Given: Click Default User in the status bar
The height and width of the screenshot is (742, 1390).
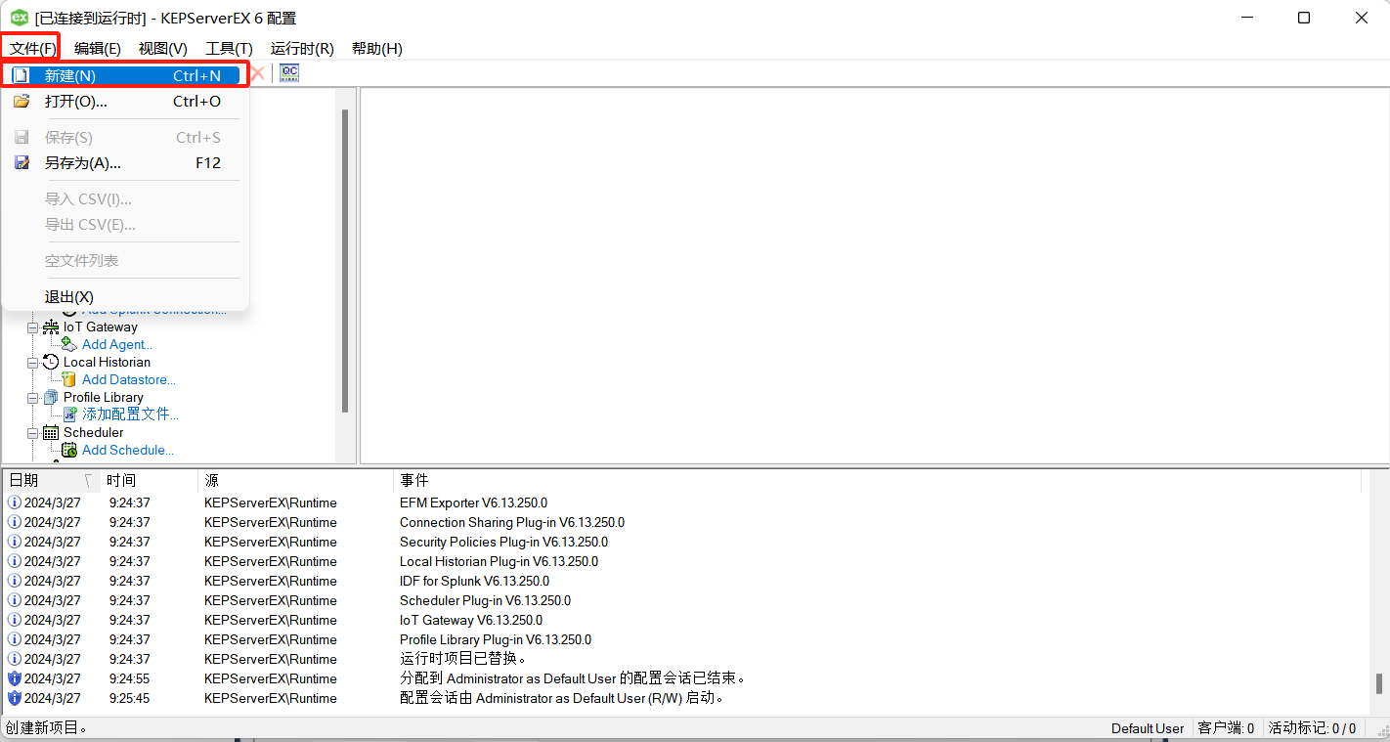Looking at the screenshot, I should tap(1148, 728).
